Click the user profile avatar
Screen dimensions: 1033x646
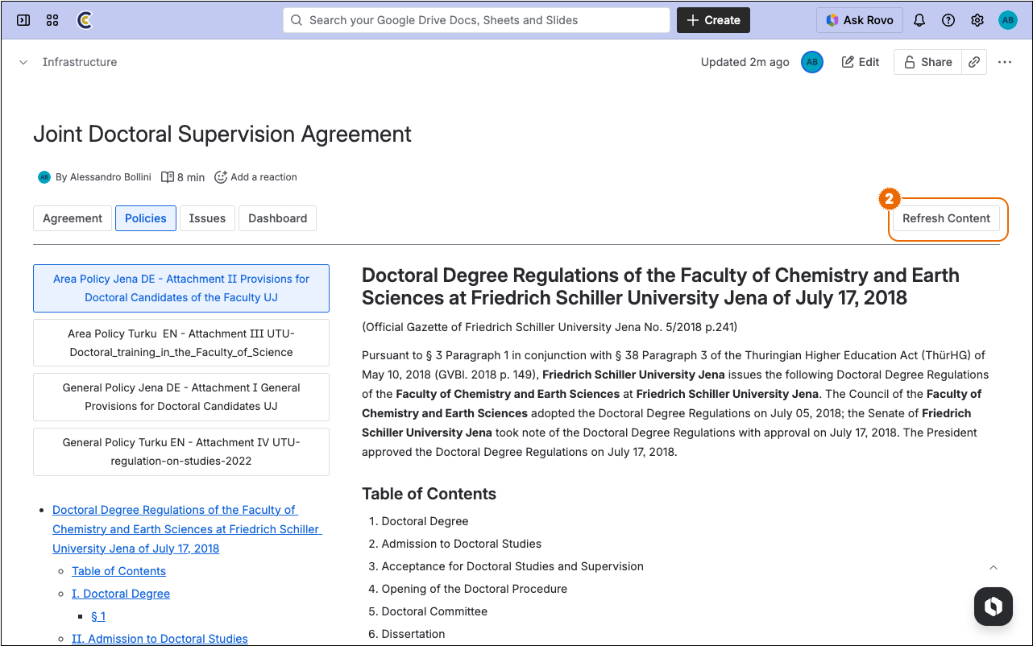[x=1008, y=20]
